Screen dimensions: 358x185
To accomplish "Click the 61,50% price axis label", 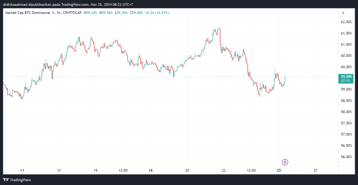I will click(x=346, y=33).
